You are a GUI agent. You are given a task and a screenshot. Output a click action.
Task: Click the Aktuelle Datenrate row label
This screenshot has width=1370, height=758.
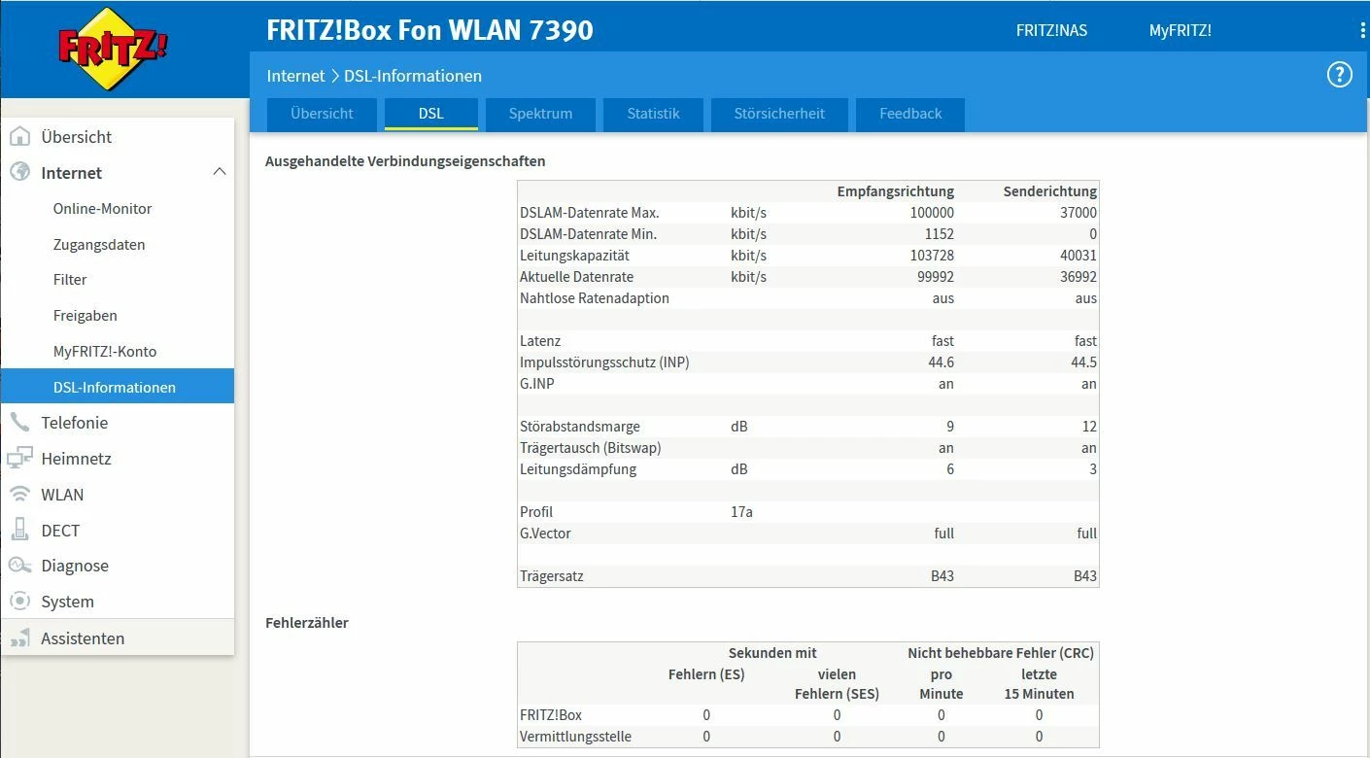577,277
